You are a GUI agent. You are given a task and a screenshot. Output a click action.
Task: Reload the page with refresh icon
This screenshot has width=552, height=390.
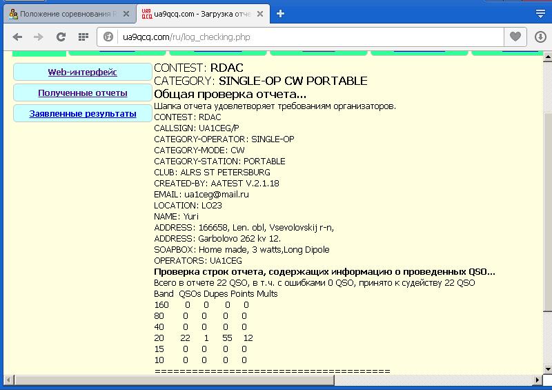[61, 37]
